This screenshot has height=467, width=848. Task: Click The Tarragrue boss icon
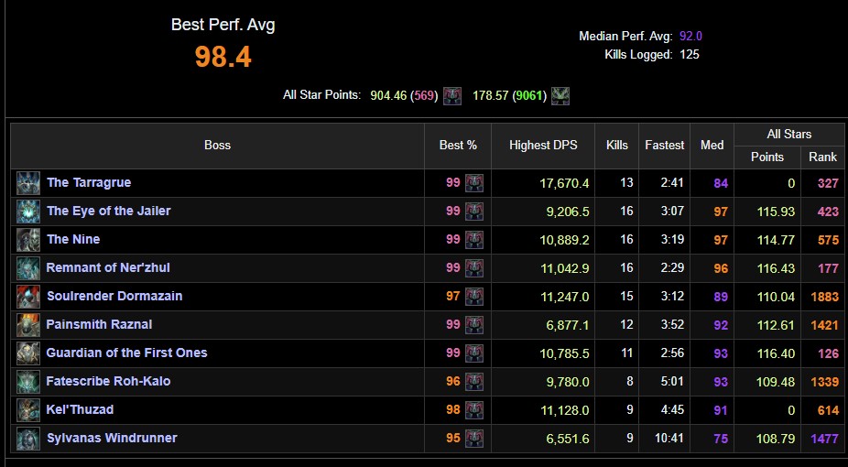coord(28,183)
